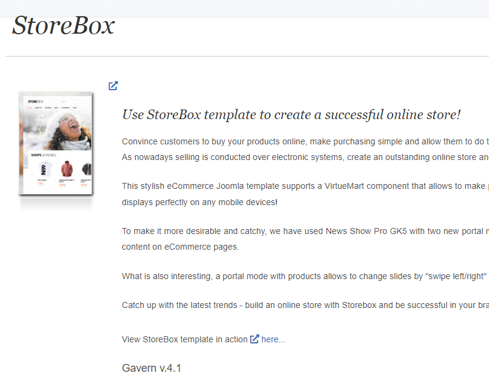Viewport: 489px width, 388px height.
Task: Select the "Use StoreBox template" heading
Action: pyautogui.click(x=291, y=114)
